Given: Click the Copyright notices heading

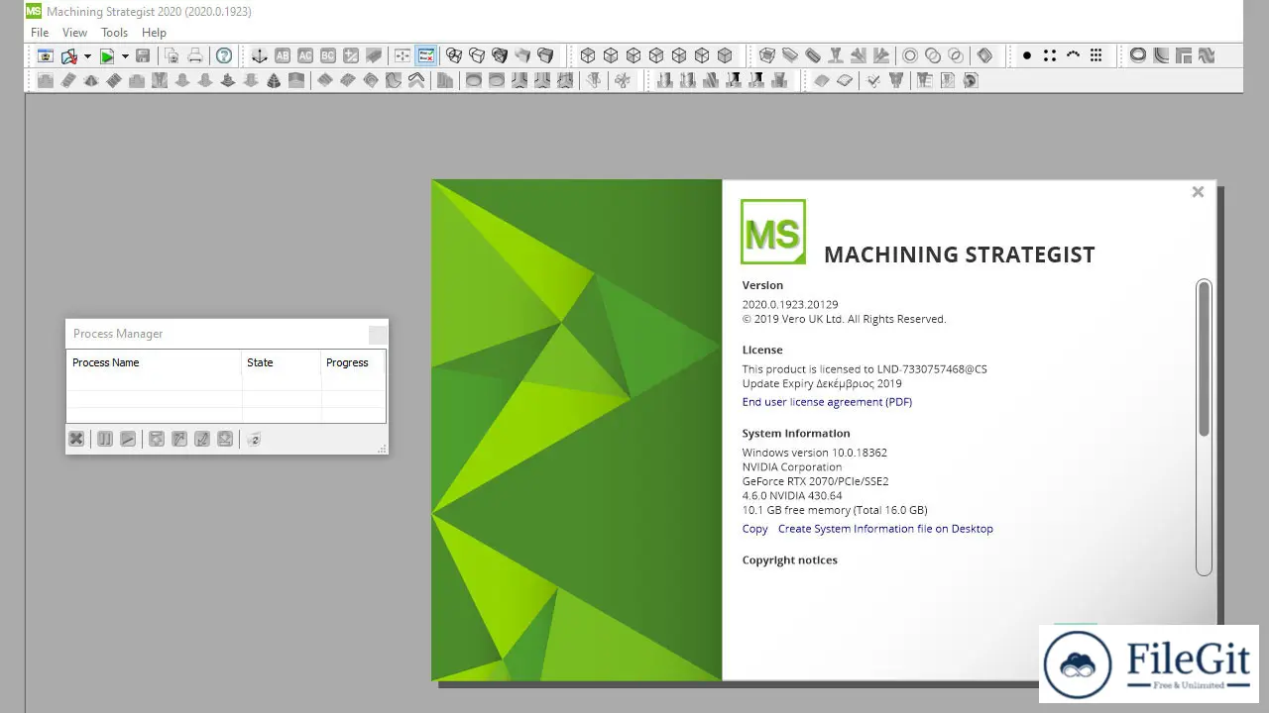Looking at the screenshot, I should coord(789,560).
